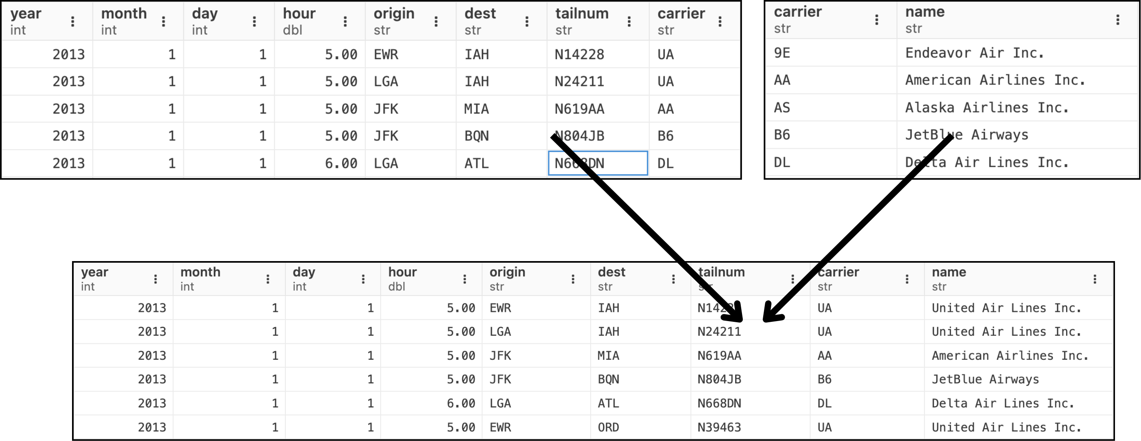Open day column menu in bottom joined table
The height and width of the screenshot is (441, 1141).
click(363, 279)
